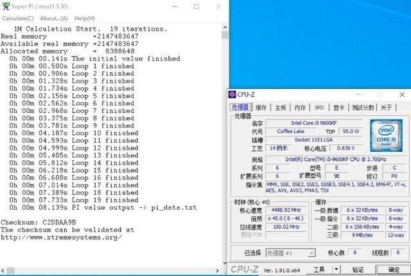The width and height of the screenshot is (411, 276).
Task: Click the Loop 1 finished line
Action: (72, 66)
